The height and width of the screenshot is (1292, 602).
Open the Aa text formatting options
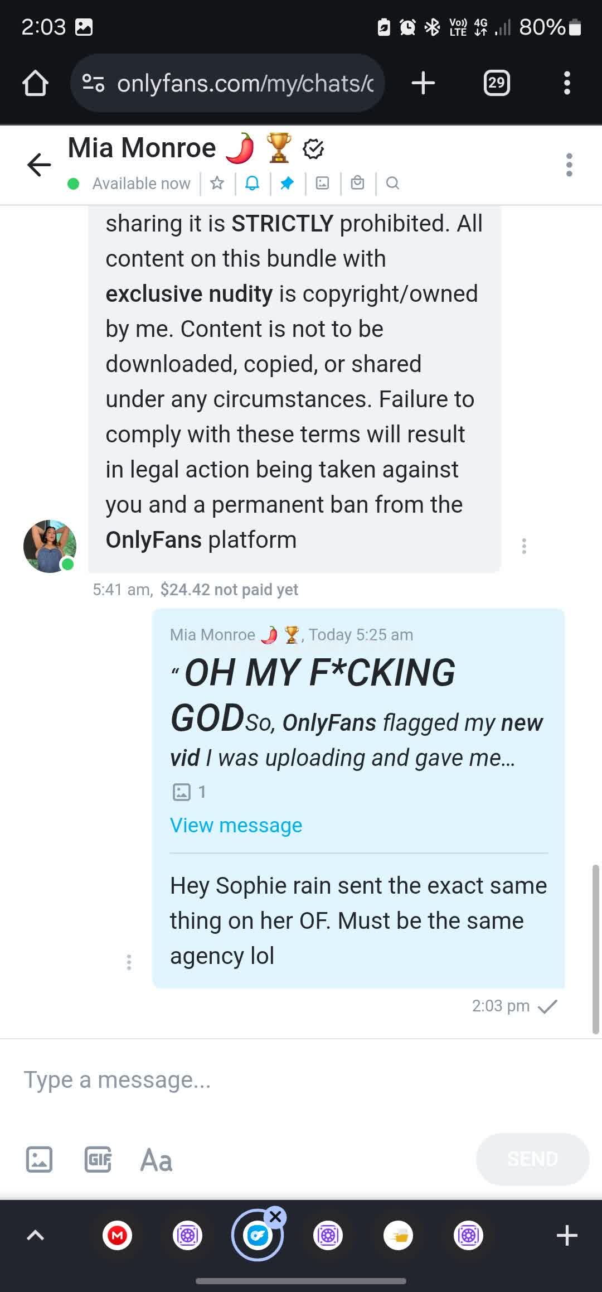[156, 1160]
